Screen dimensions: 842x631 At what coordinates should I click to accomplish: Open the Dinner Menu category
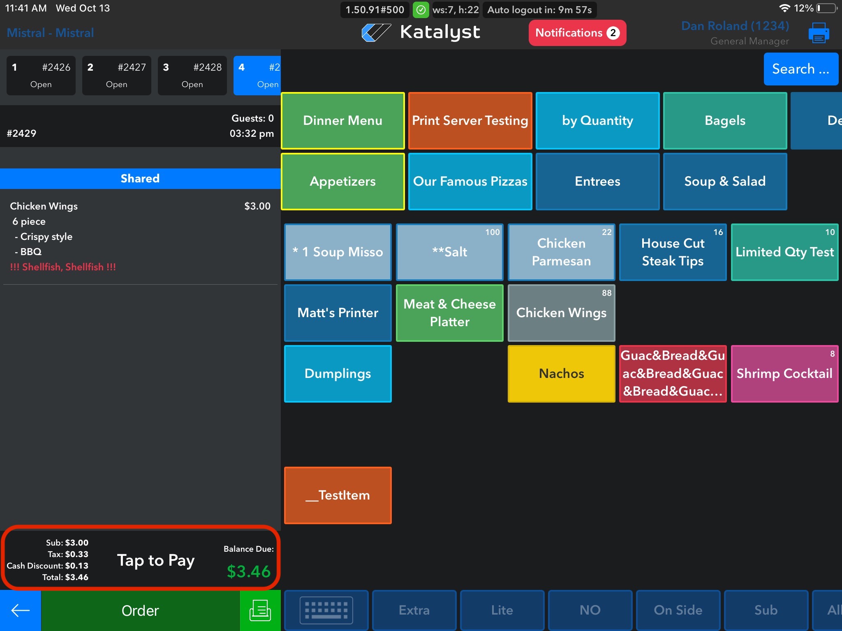click(x=342, y=121)
